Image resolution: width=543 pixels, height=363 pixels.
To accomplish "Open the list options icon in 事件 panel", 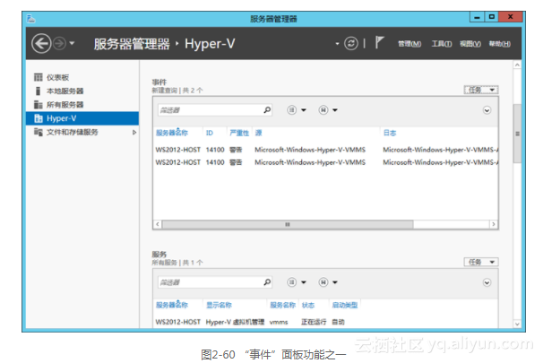I will 292,110.
